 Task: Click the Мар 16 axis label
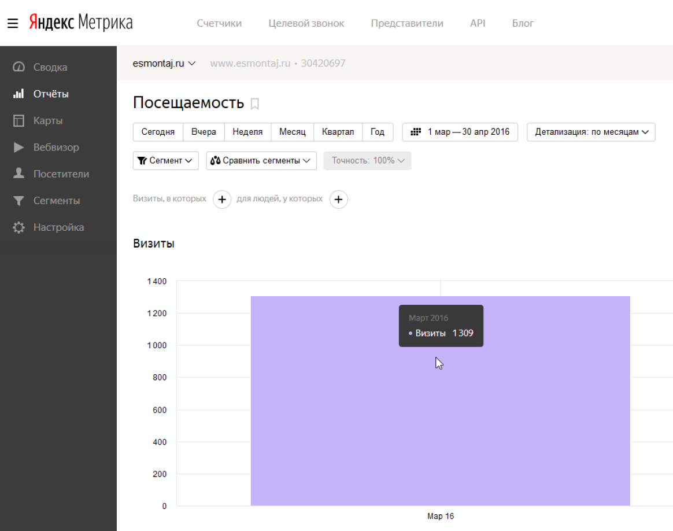(x=441, y=516)
